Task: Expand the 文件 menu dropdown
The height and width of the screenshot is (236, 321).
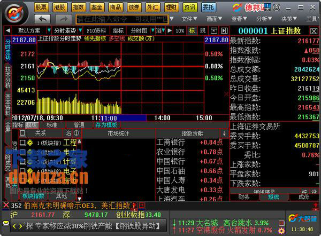Action: click(189, 19)
